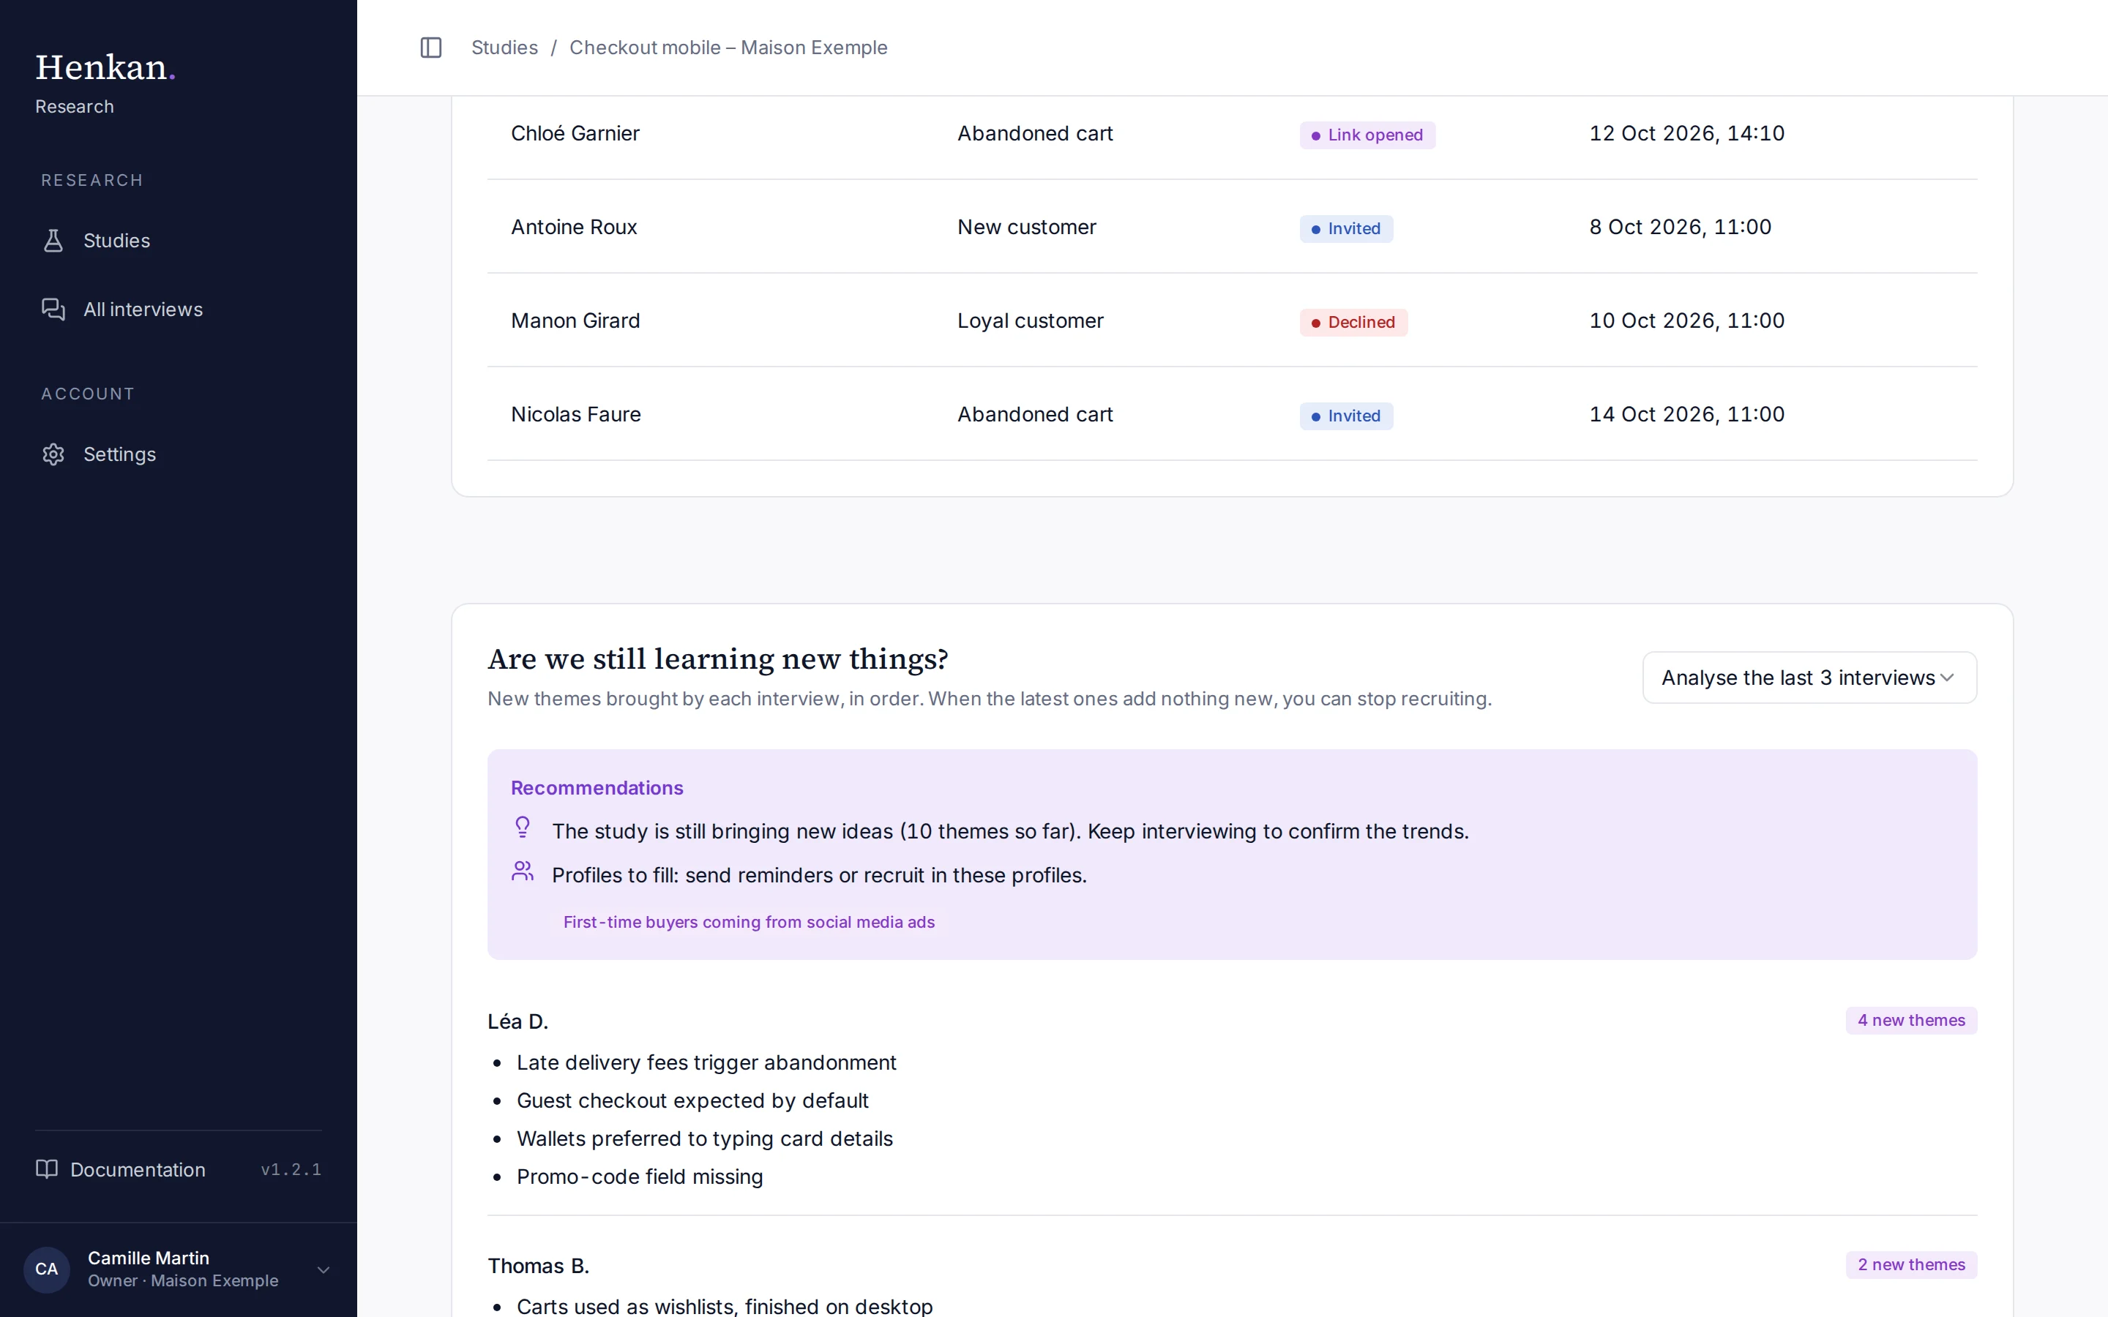Click the All interviews chat icon

click(53, 309)
